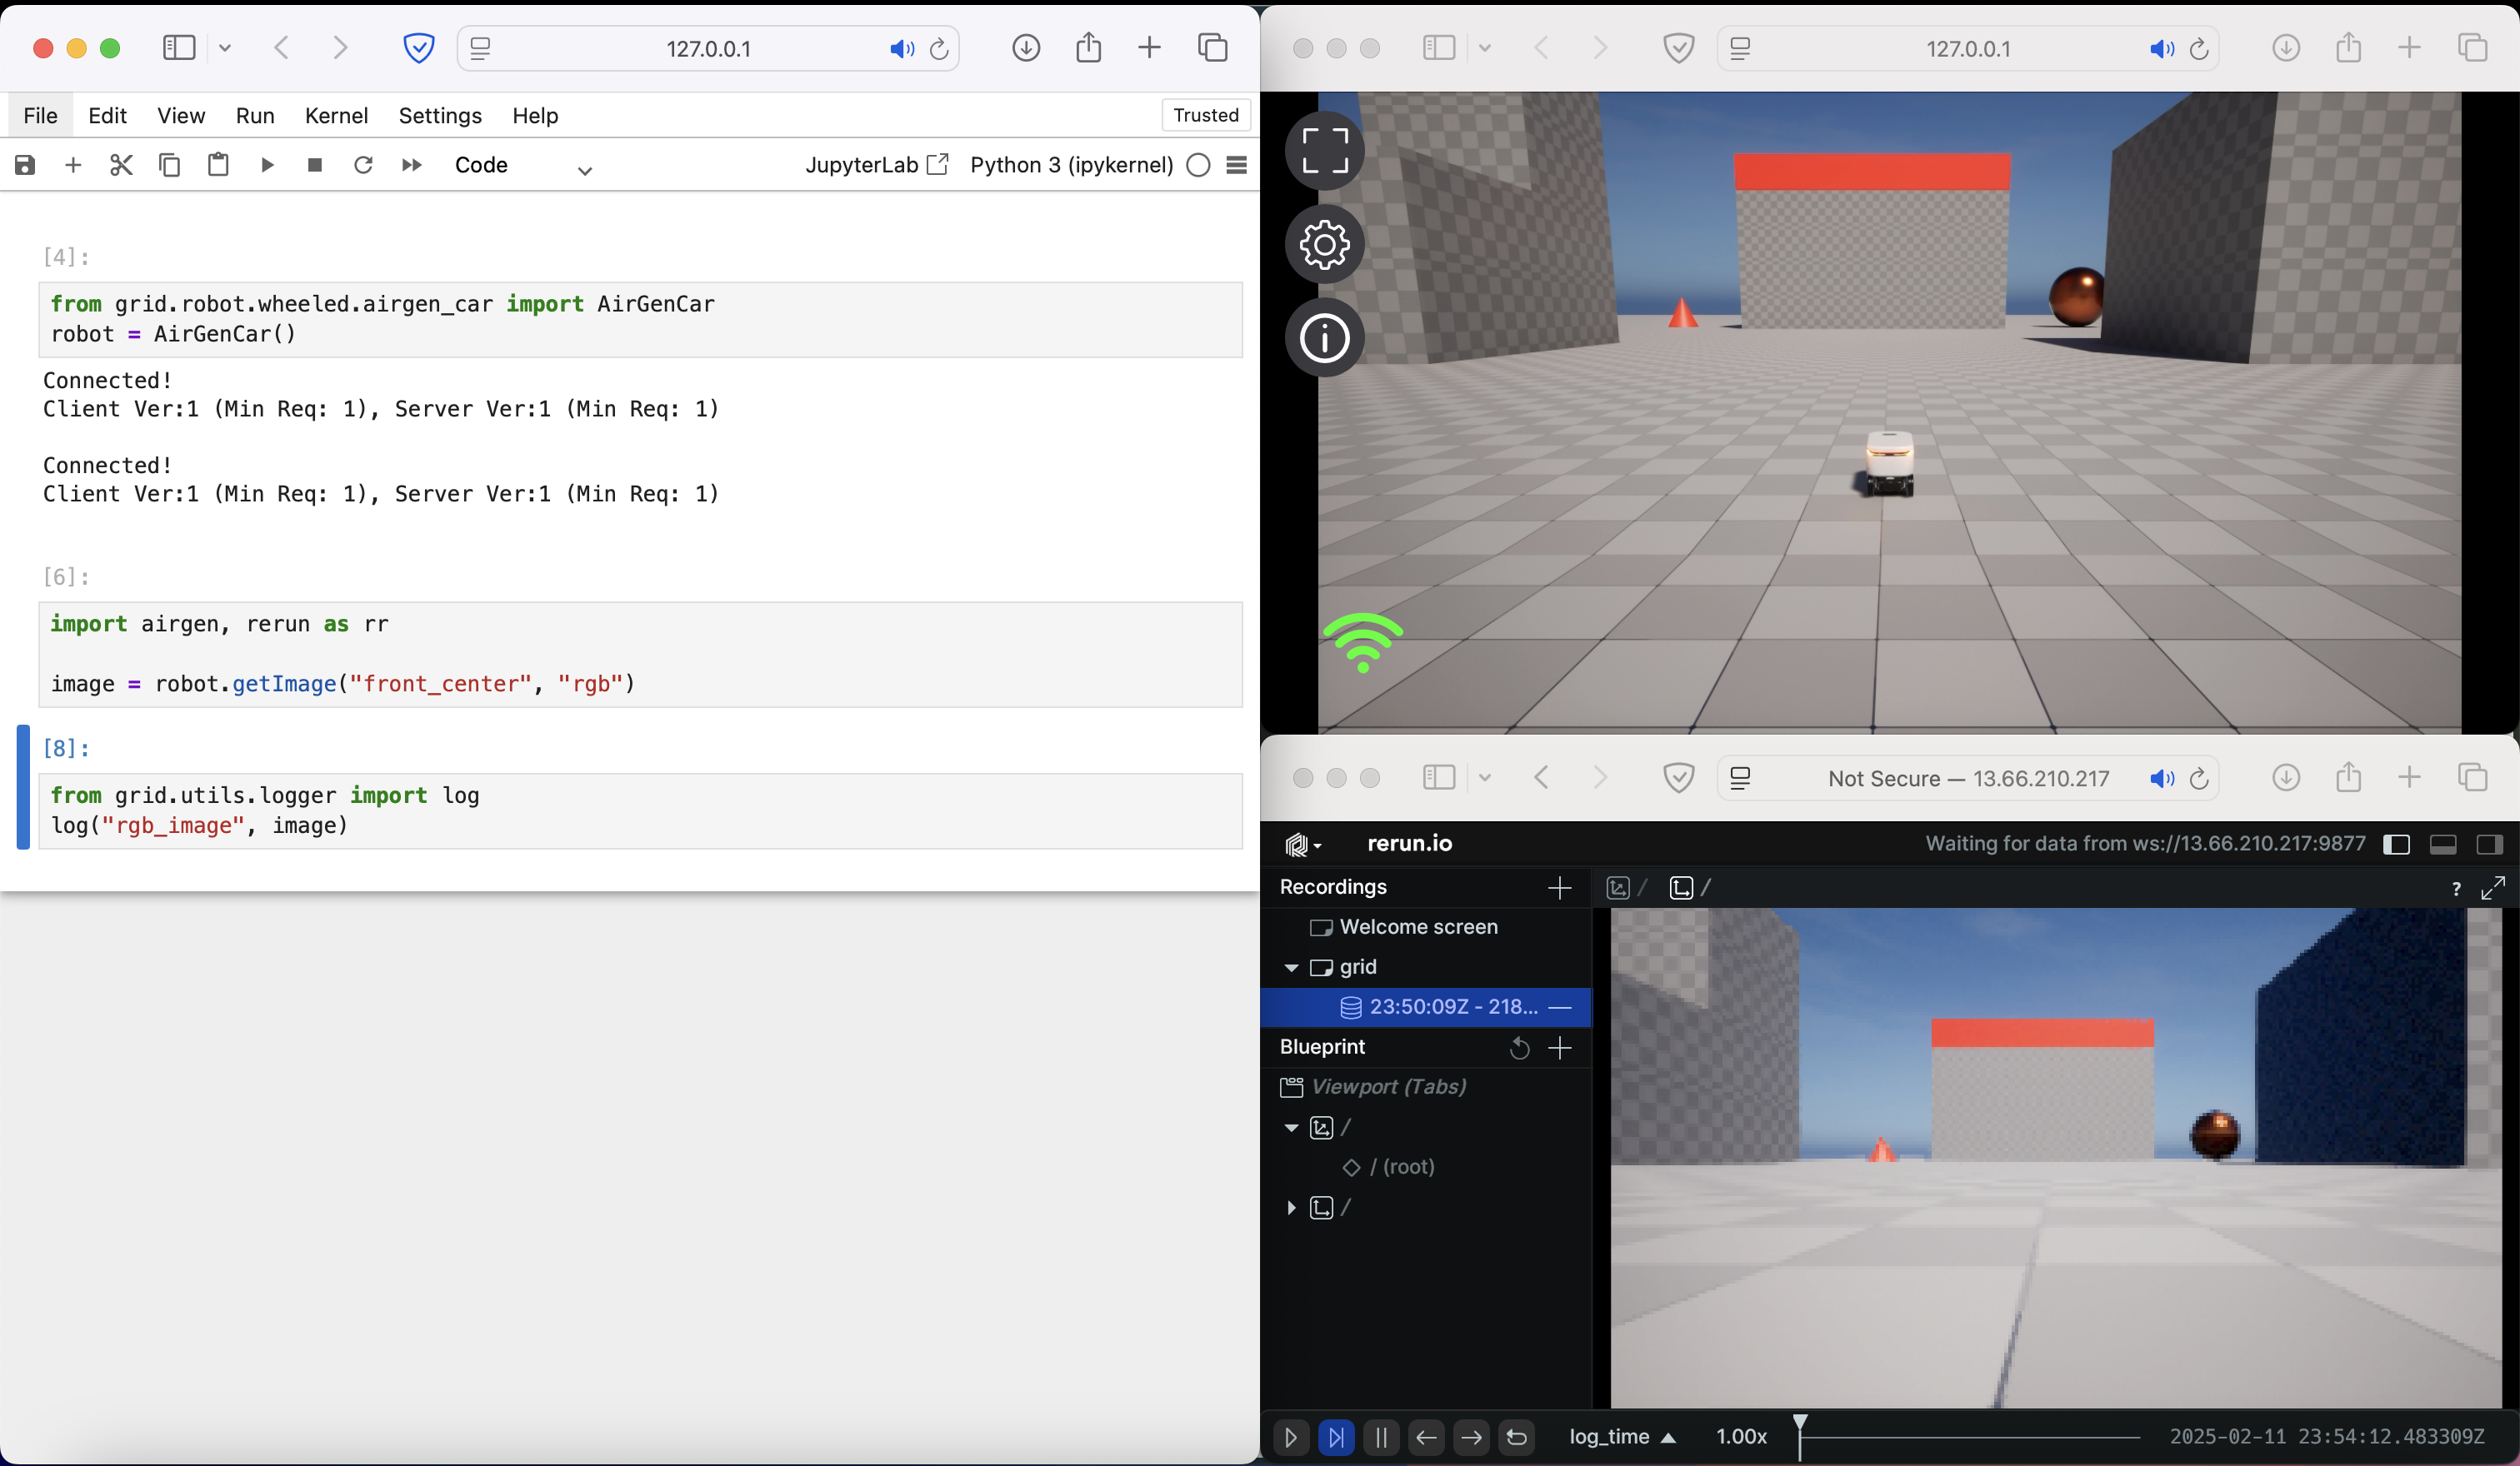Image resolution: width=2520 pixels, height=1466 pixels.
Task: Open the simulator settings gear icon
Action: coord(1324,245)
